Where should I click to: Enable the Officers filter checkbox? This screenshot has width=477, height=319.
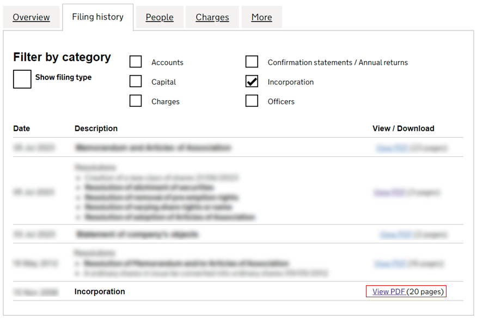[x=252, y=101]
